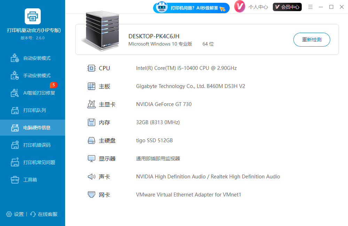Screen dimensions: 348x226
Task: Click the 主显卡 graphics card icon
Action: click(91, 104)
